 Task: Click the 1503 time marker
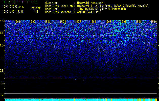(x=48, y=22)
